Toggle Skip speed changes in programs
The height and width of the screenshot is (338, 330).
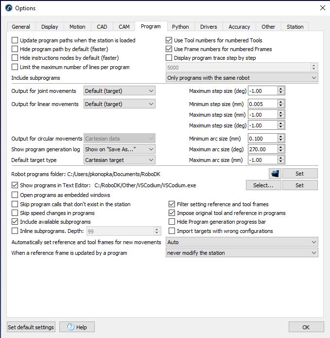click(15, 213)
